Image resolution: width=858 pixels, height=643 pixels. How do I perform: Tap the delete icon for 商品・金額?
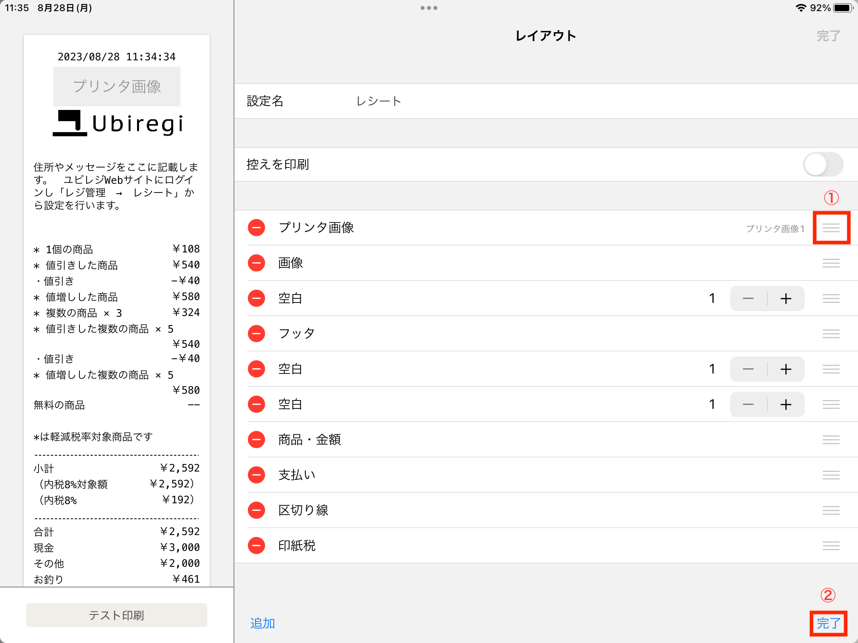(257, 440)
